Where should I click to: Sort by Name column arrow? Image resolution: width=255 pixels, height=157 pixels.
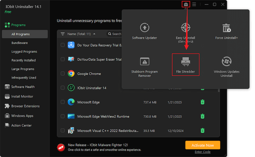click(94, 34)
